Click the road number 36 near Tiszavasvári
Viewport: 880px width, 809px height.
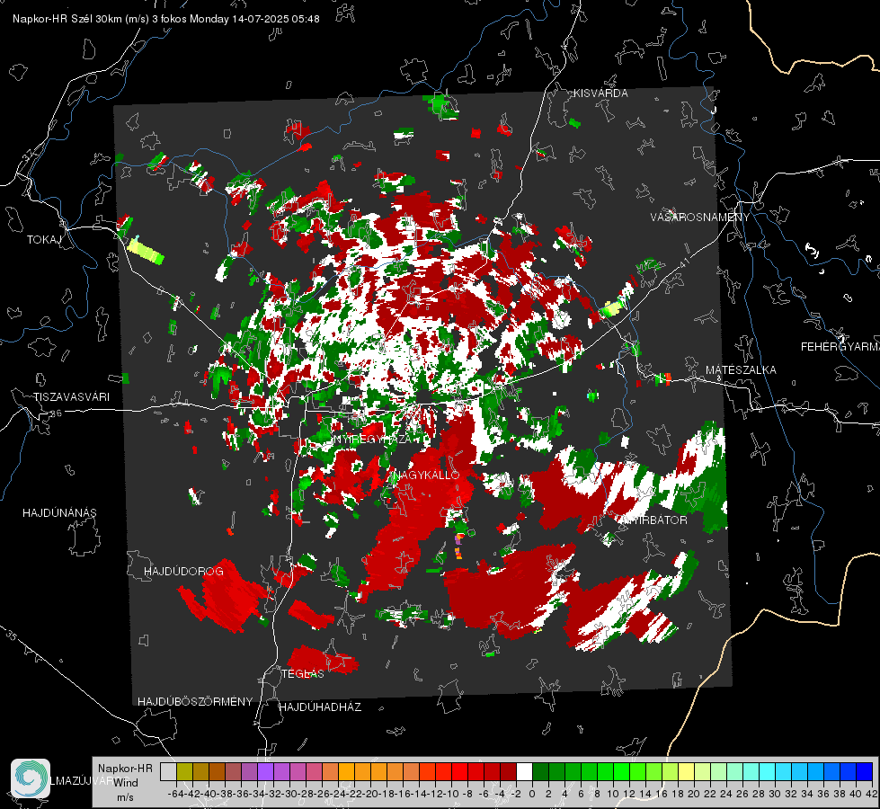[56, 413]
